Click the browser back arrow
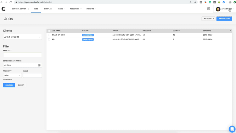Screen dimensions: 236x133 [2, 2]
